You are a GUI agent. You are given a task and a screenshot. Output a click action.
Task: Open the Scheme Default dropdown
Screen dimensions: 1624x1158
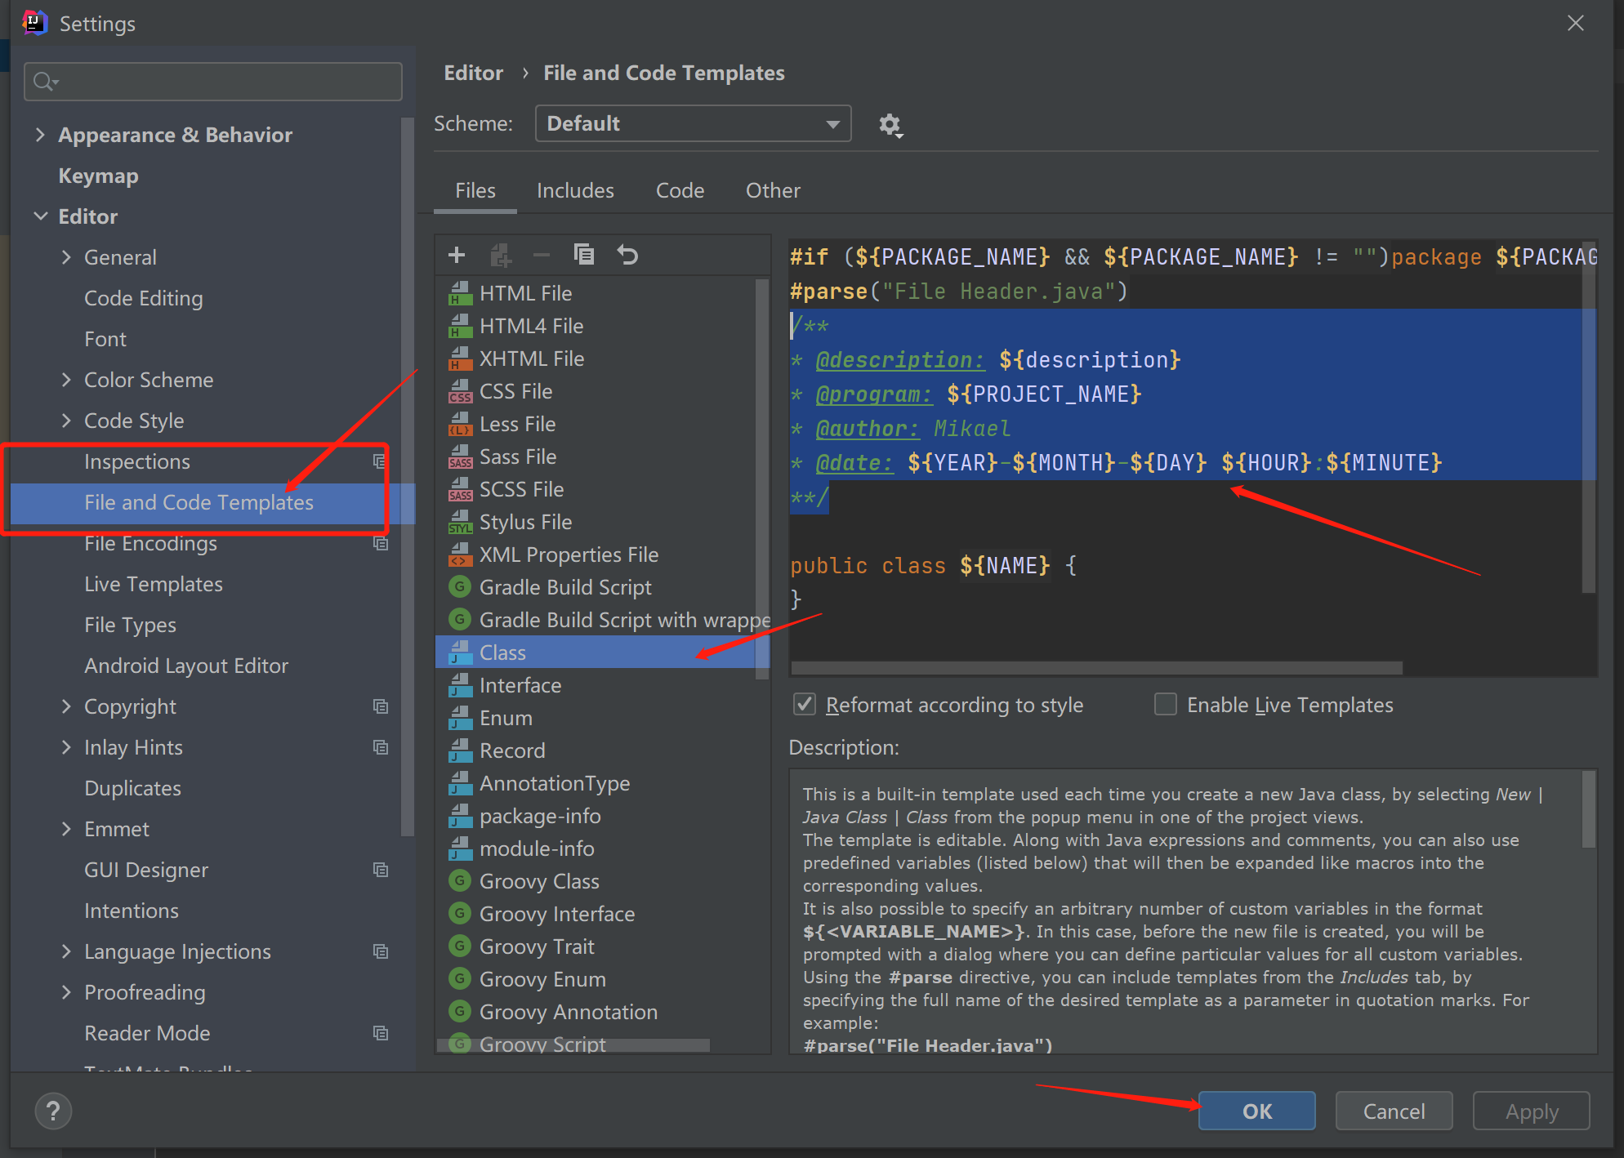(x=692, y=123)
